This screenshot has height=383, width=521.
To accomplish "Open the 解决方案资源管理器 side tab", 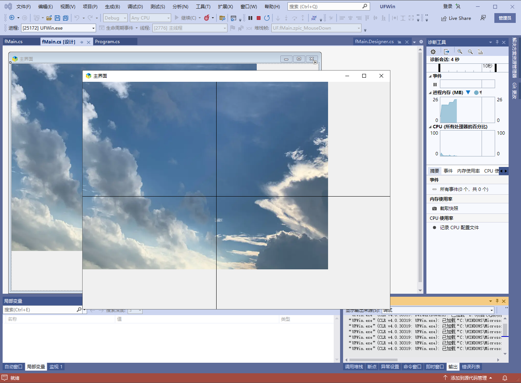I will tap(515, 58).
